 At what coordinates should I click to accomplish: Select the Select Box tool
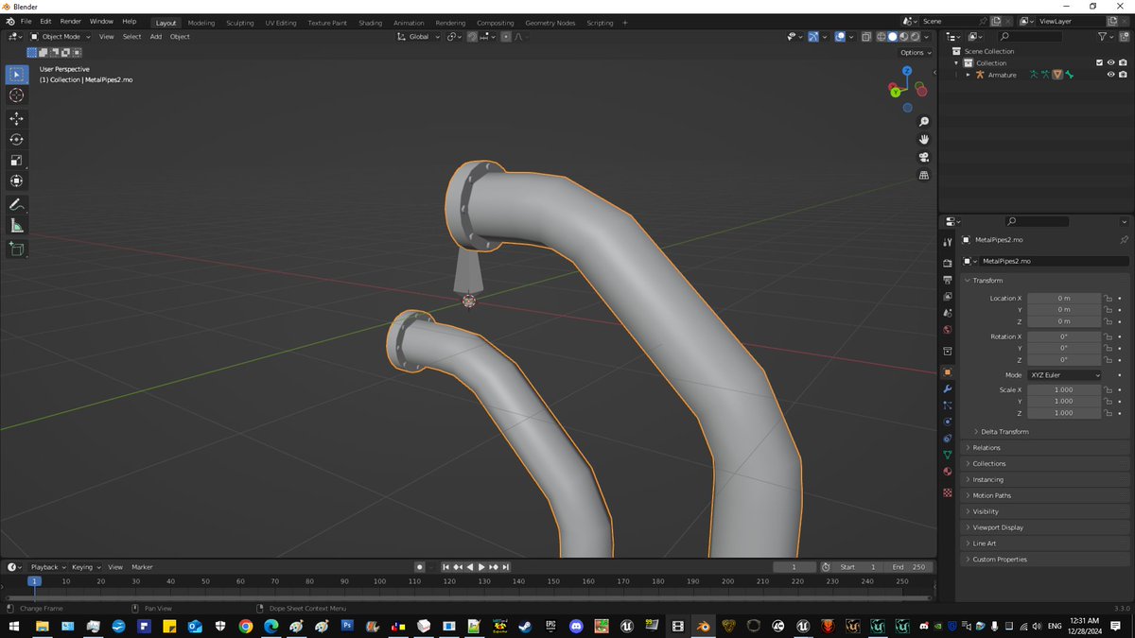16,74
